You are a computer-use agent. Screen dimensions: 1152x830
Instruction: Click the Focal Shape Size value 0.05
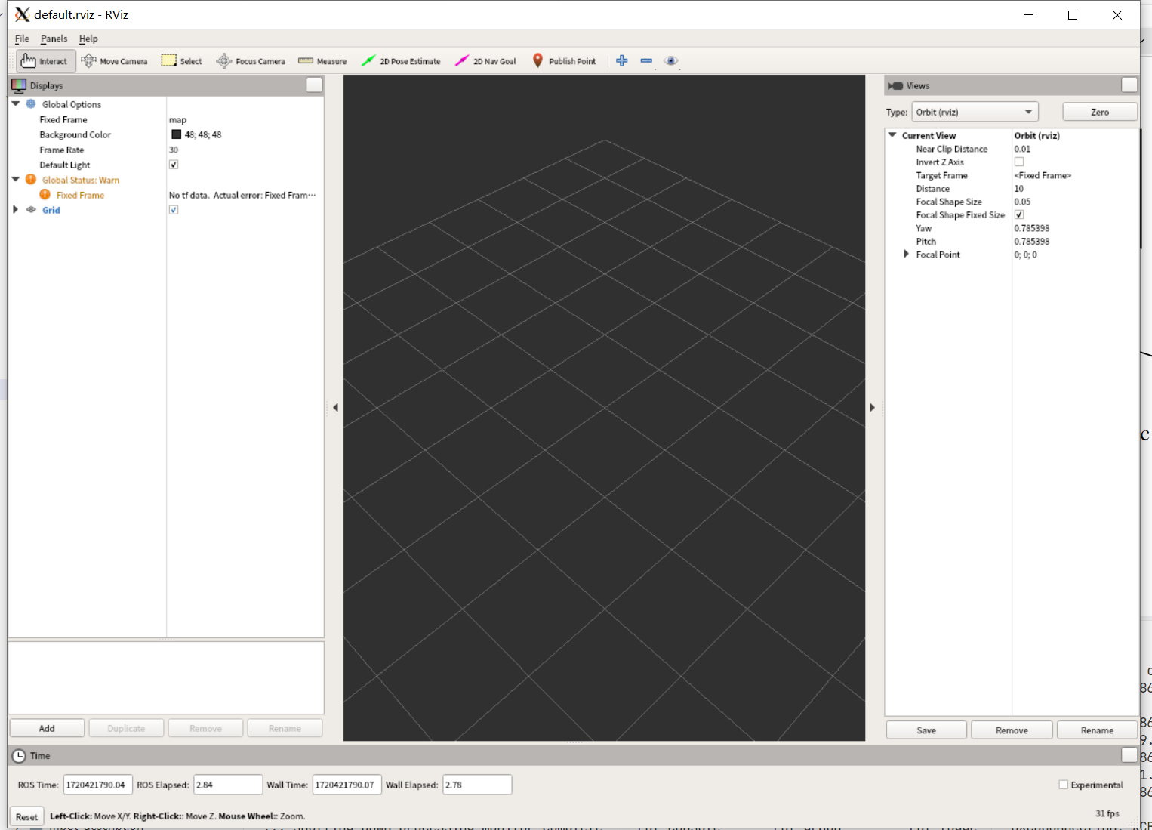1022,202
